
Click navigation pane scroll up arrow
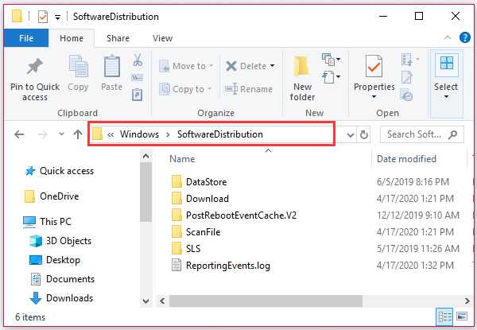coord(145,157)
